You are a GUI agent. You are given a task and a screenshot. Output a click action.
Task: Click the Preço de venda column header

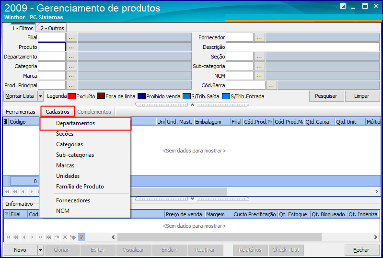click(x=185, y=214)
